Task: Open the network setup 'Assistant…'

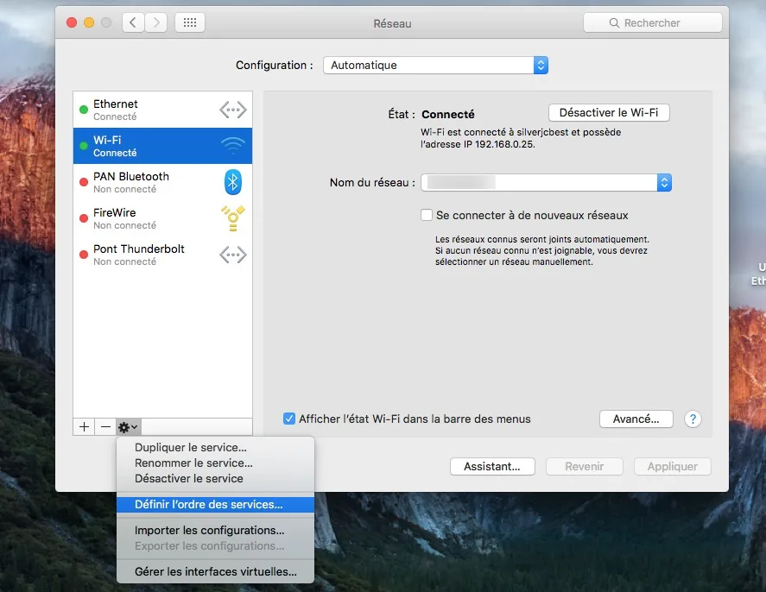Action: pos(492,466)
